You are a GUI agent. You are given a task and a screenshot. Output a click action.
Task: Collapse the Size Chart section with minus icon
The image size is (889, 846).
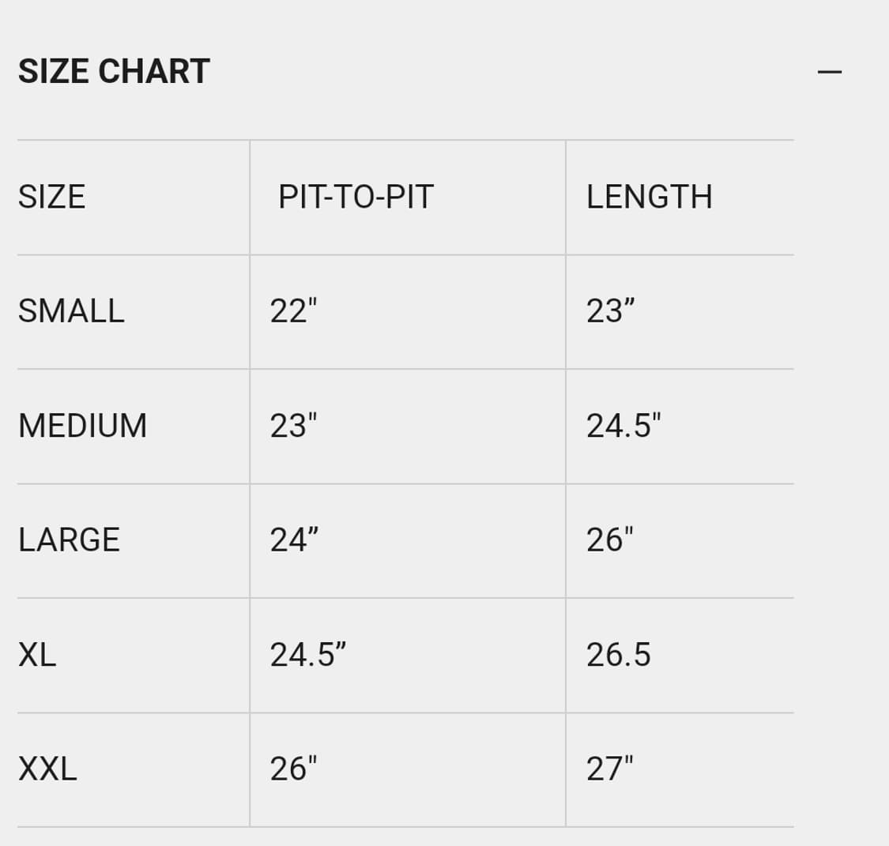[x=829, y=72]
